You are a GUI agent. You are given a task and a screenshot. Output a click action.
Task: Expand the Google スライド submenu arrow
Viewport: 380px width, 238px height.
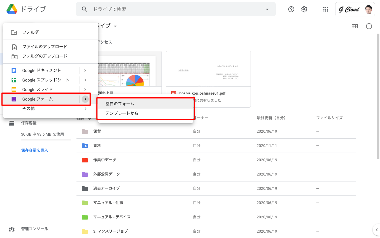pyautogui.click(x=85, y=90)
